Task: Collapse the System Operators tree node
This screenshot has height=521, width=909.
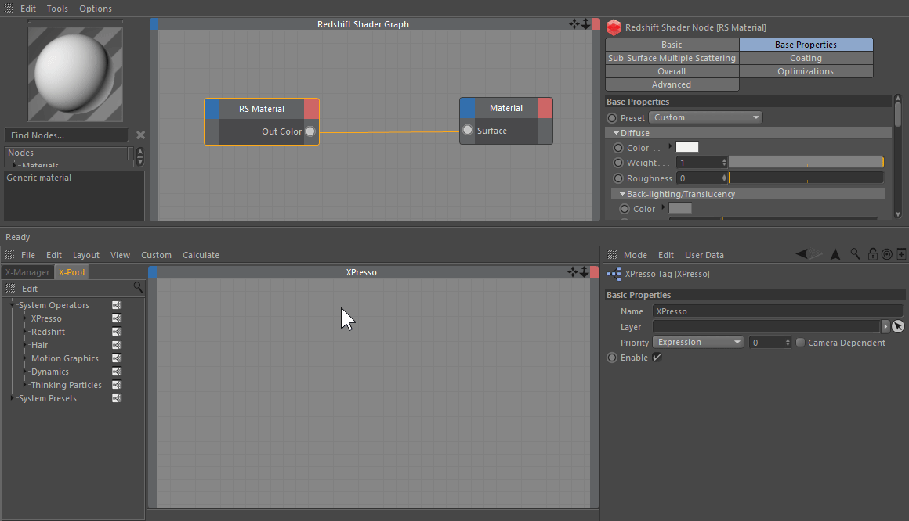Action: 13,304
